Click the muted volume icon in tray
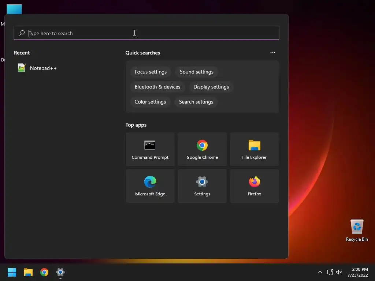This screenshot has width=375, height=281. click(x=339, y=272)
